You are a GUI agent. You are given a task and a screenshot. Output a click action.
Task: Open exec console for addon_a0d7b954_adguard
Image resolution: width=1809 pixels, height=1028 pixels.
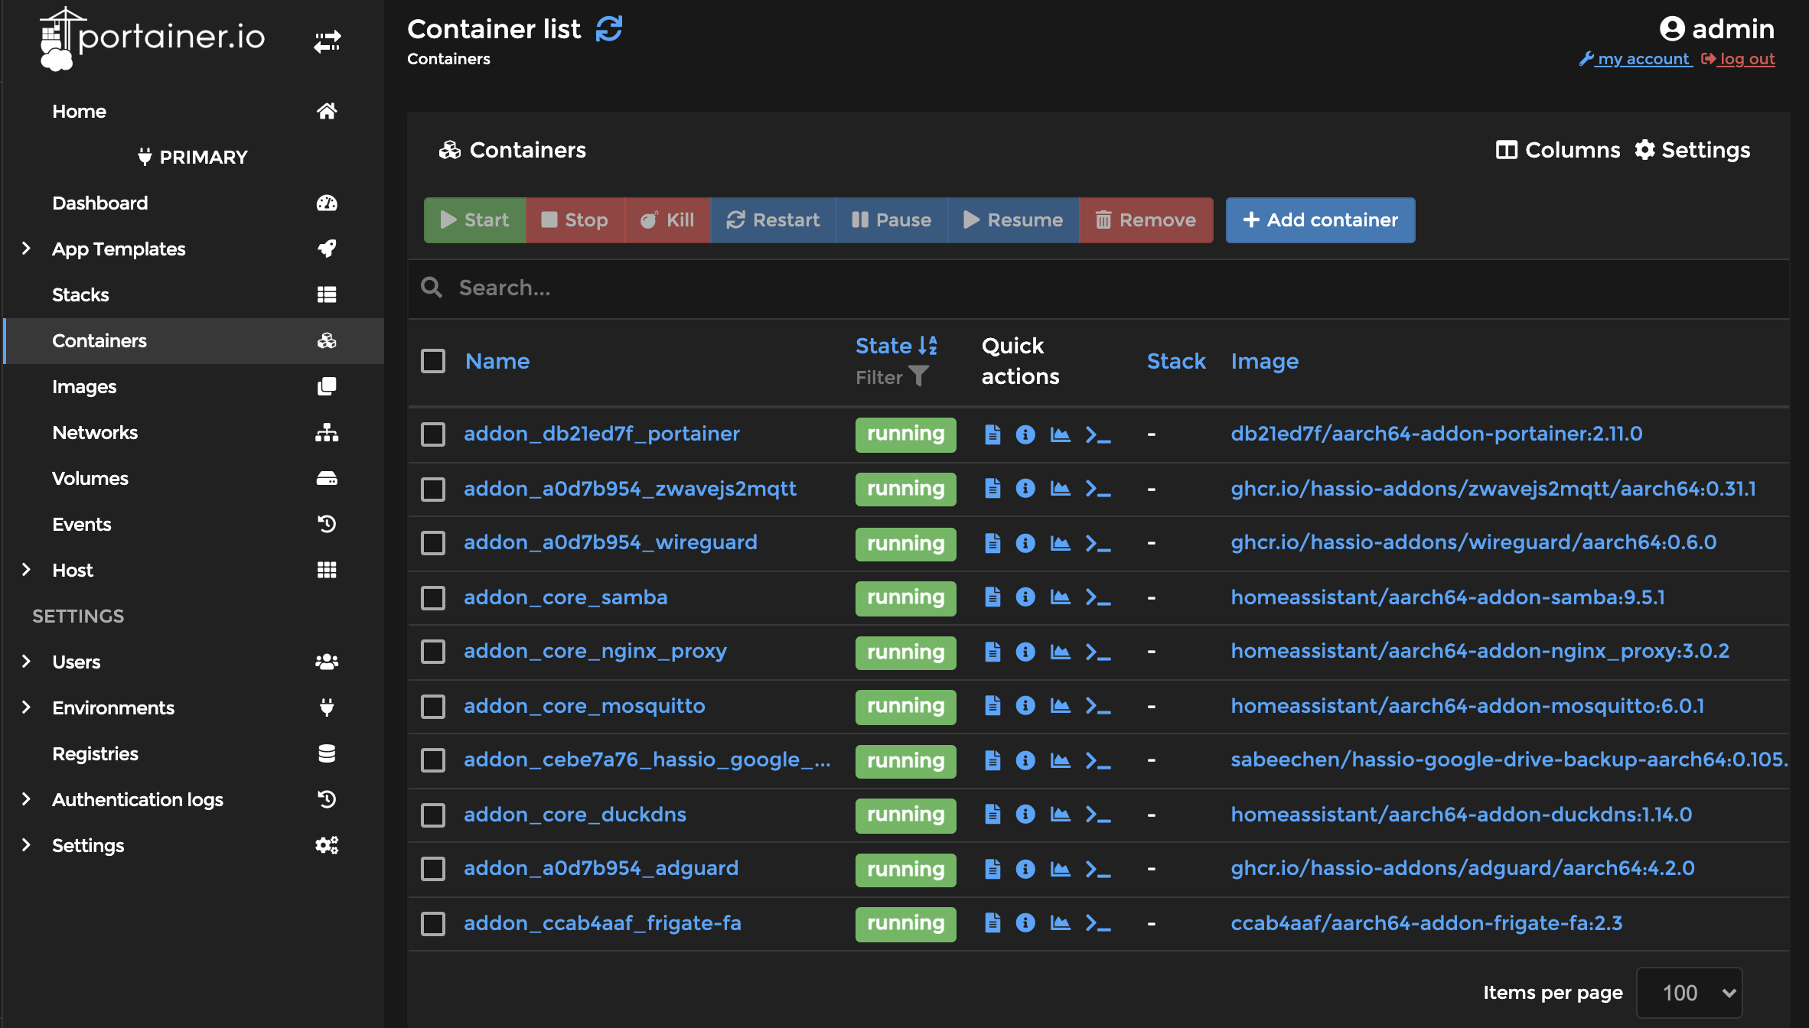point(1097,869)
